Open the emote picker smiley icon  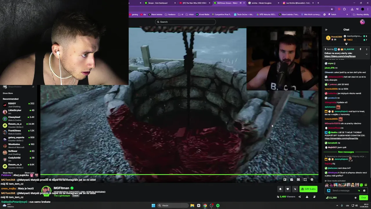364,191
